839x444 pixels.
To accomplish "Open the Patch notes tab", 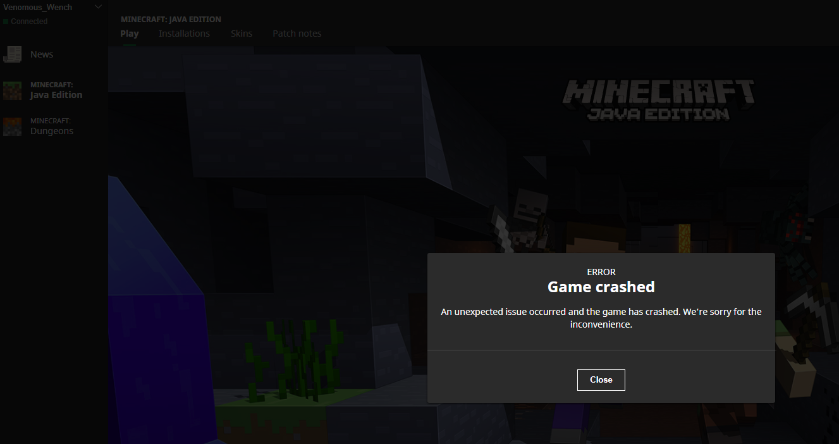I will (x=297, y=34).
